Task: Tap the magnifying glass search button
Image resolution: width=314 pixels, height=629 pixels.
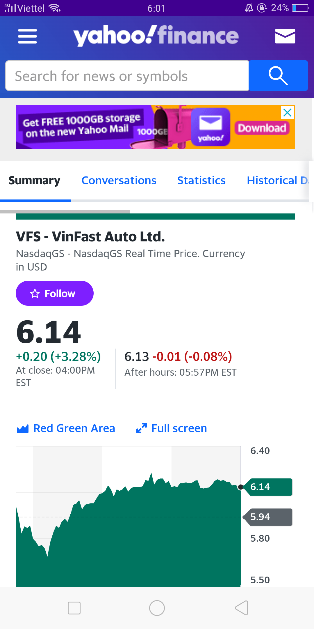Action: [x=278, y=76]
